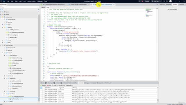Click the Publish button
Image resolution: width=186 pixels, height=105 pixels.
pos(147,1)
